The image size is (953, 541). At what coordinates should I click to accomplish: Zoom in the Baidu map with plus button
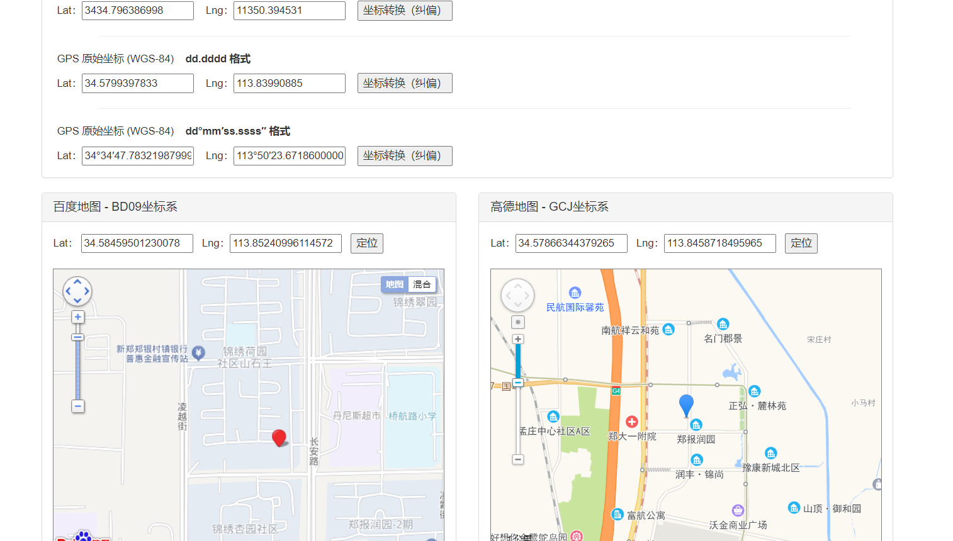[78, 317]
